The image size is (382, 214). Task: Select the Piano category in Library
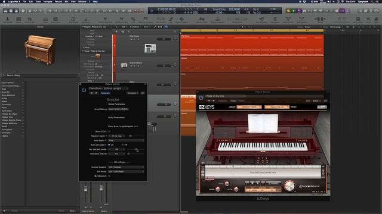pyautogui.click(x=4, y=108)
